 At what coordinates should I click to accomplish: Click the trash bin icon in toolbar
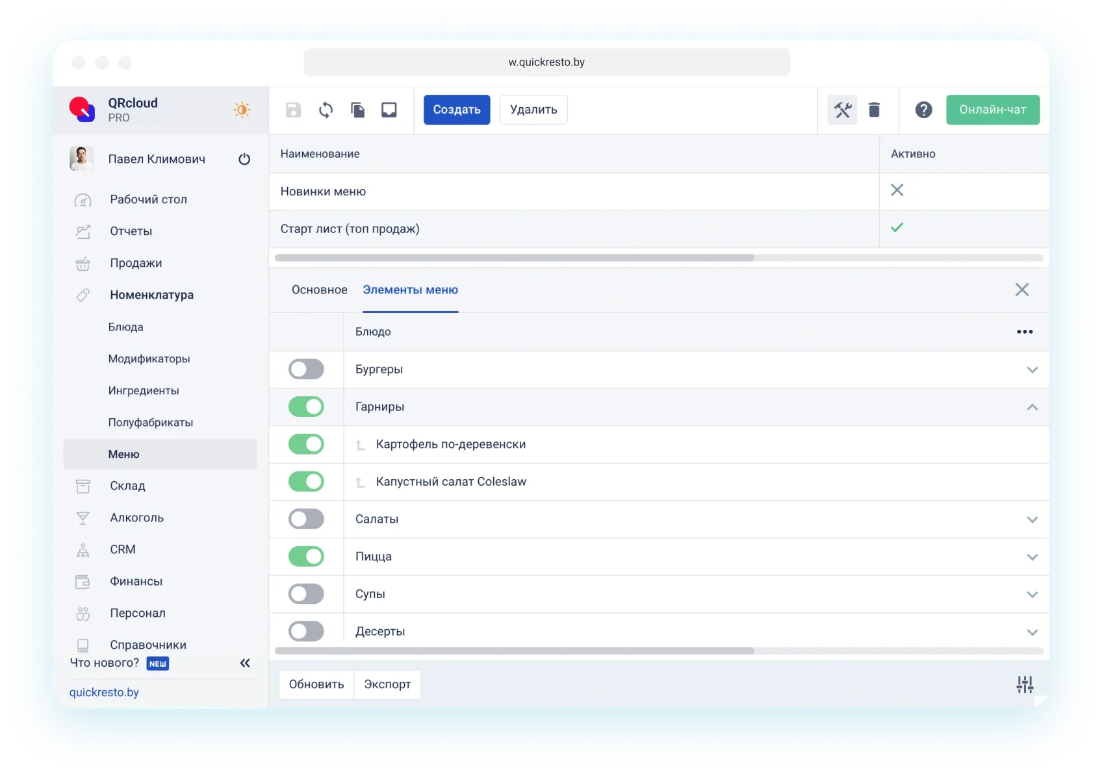coord(874,110)
